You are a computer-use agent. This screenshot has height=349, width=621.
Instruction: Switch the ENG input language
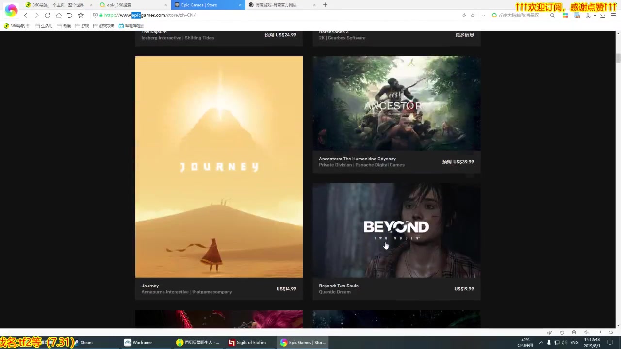[574, 343]
